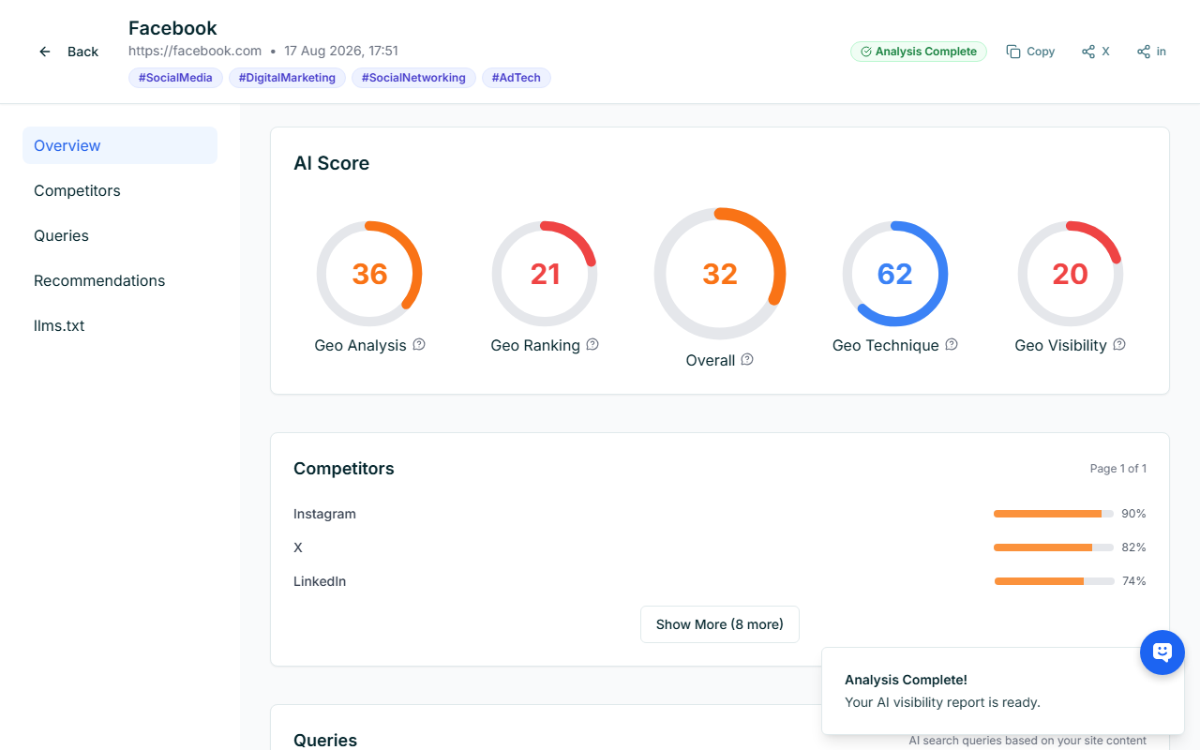Click the X competitor name
This screenshot has height=750, width=1200.
pos(298,547)
